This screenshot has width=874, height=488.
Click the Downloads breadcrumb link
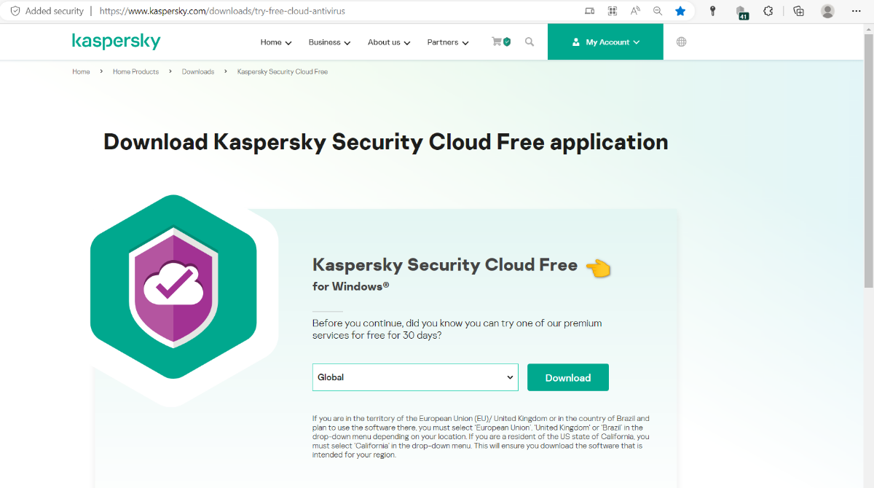[x=198, y=71]
